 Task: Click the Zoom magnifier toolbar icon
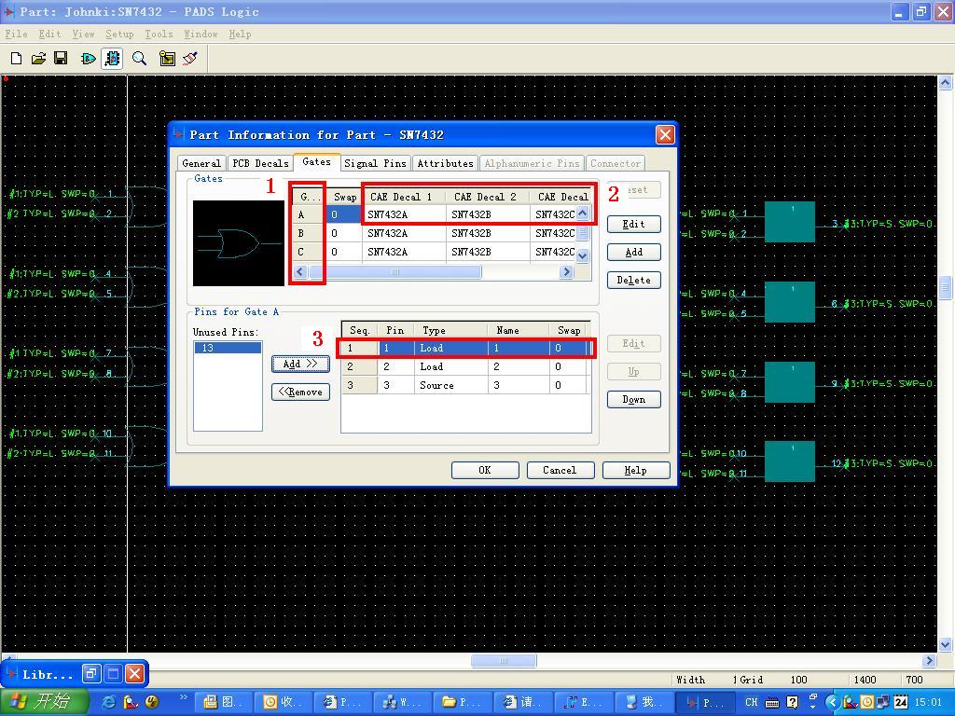(140, 59)
